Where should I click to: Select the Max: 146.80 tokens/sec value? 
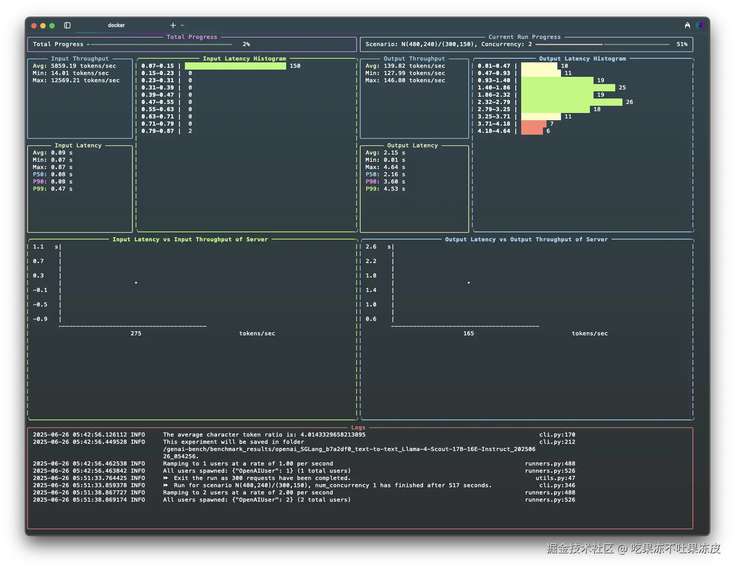[x=405, y=80]
